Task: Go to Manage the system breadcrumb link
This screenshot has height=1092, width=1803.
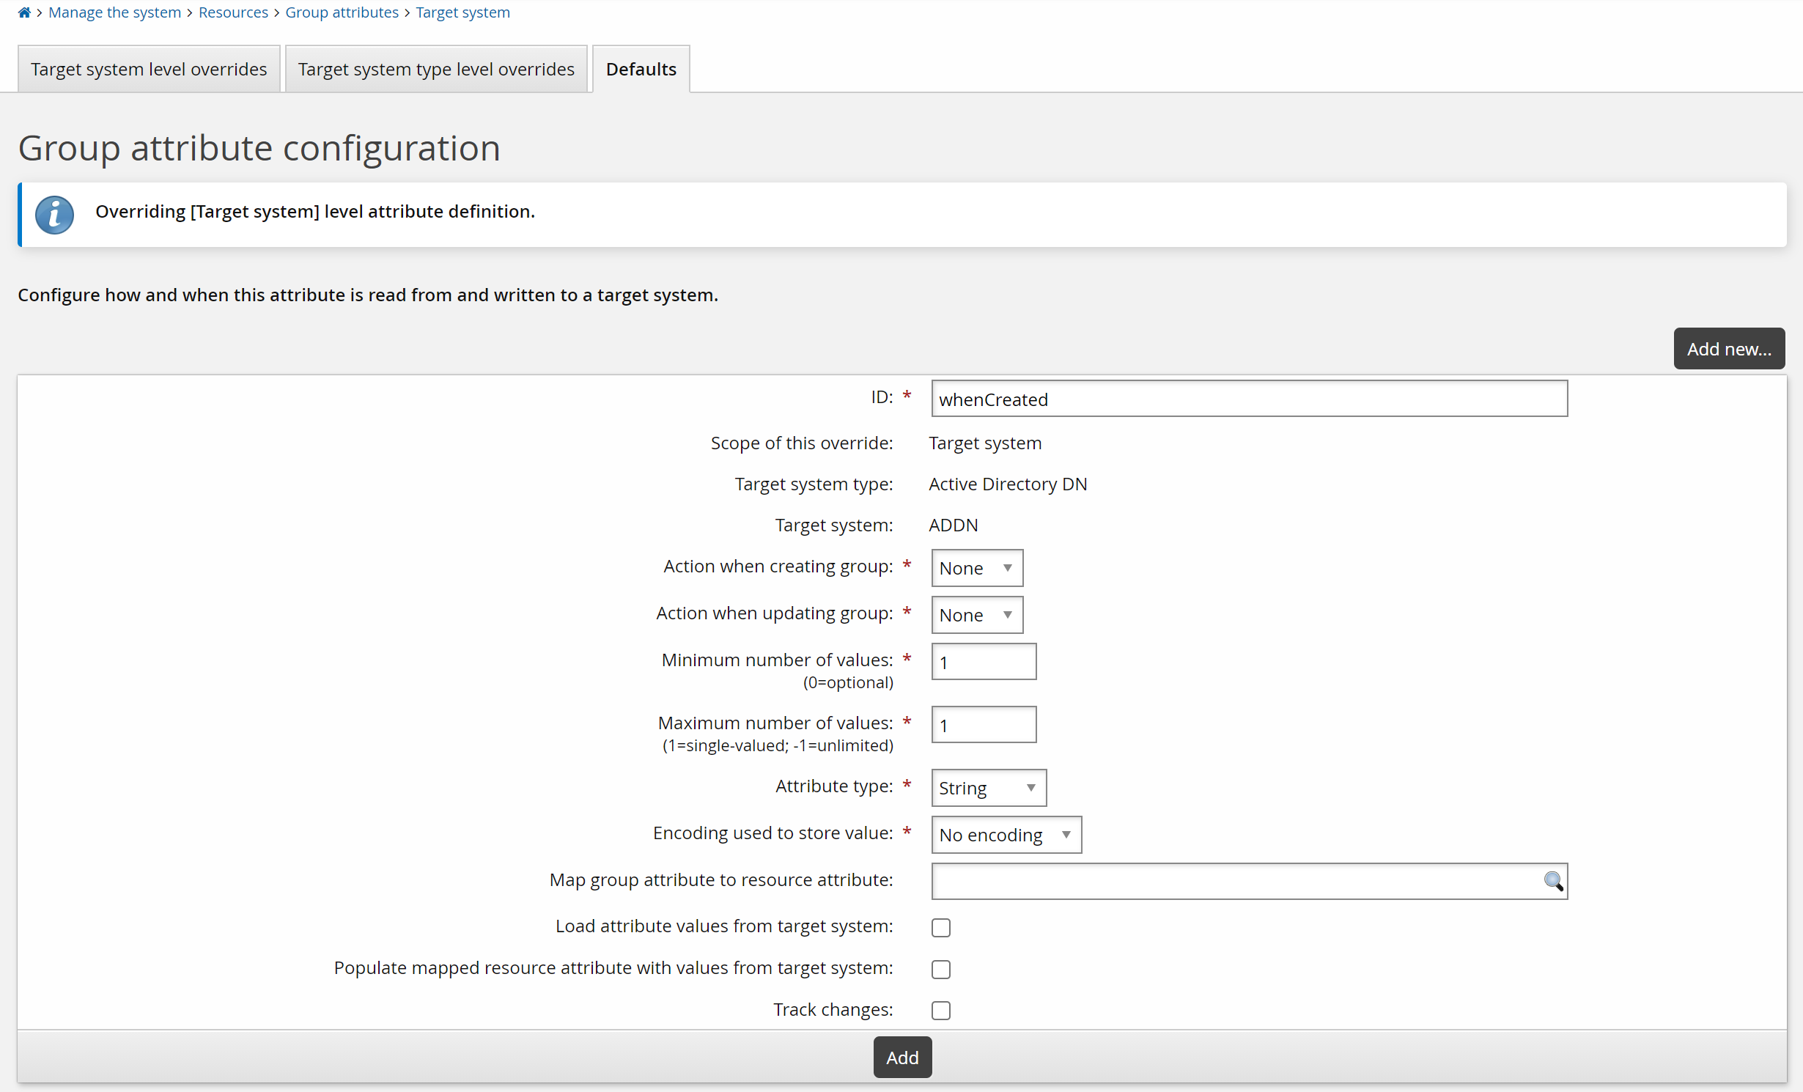Action: pos(114,12)
